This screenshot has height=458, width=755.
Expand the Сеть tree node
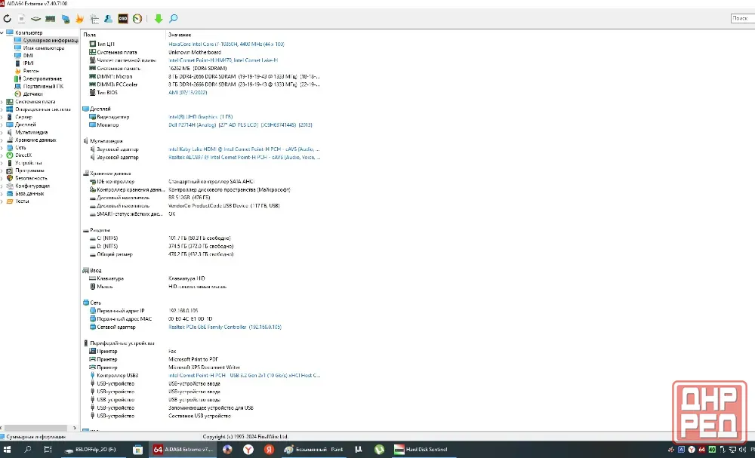[2, 148]
